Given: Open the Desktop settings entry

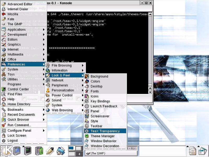Looking at the screenshot, I should click(105, 86).
